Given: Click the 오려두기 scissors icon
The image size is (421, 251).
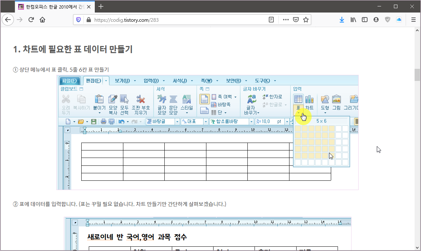Looking at the screenshot, I should (66, 99).
